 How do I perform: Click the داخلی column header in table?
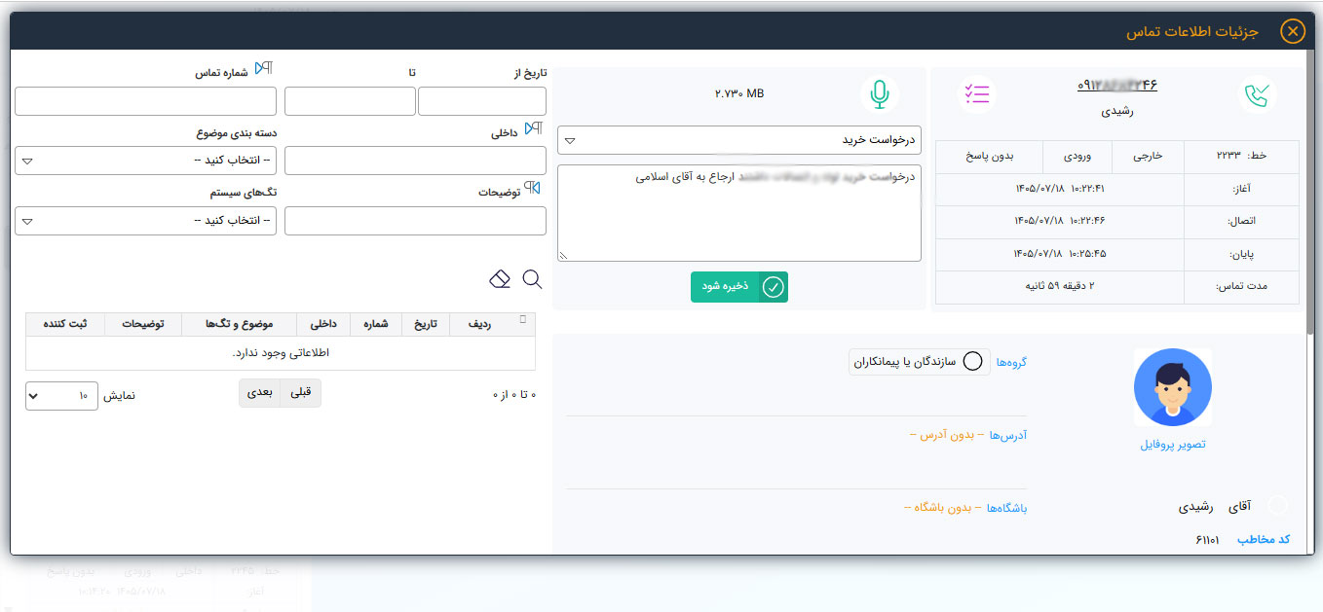323,324
